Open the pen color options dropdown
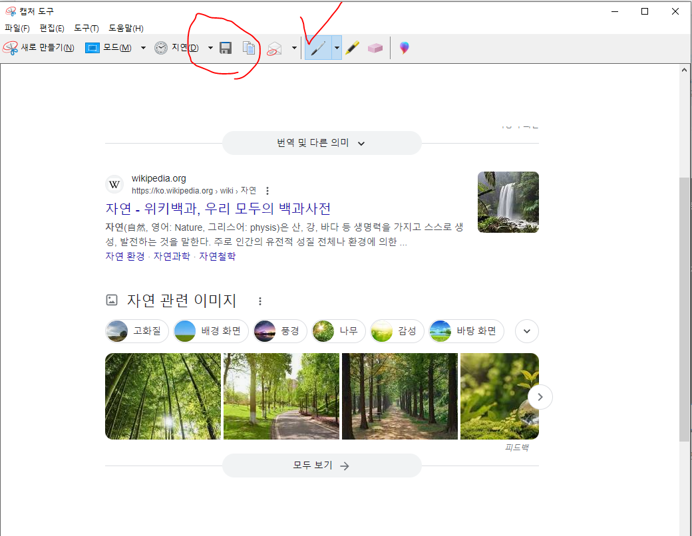 point(336,47)
